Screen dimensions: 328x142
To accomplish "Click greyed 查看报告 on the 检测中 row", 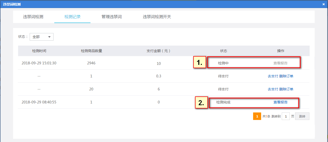I will tap(280, 63).
